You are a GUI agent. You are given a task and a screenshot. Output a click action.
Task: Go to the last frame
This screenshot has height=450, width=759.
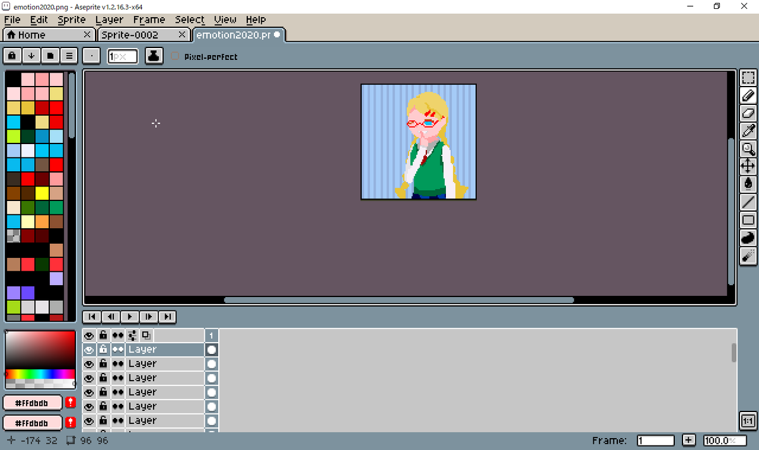(x=167, y=317)
